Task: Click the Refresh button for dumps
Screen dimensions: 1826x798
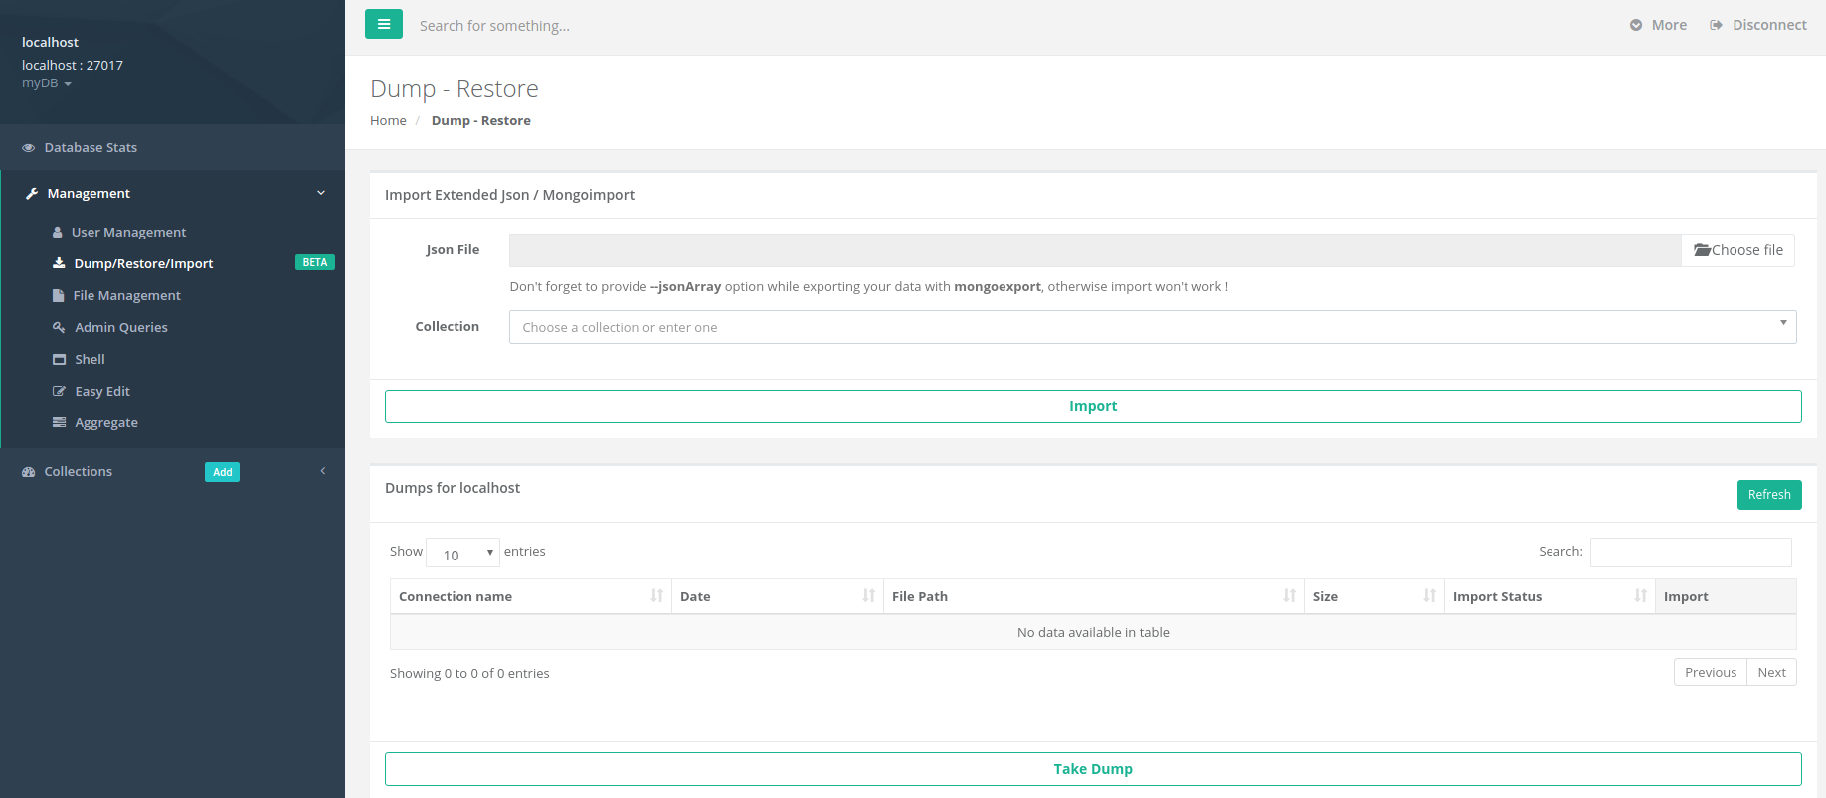Action: pyautogui.click(x=1769, y=495)
